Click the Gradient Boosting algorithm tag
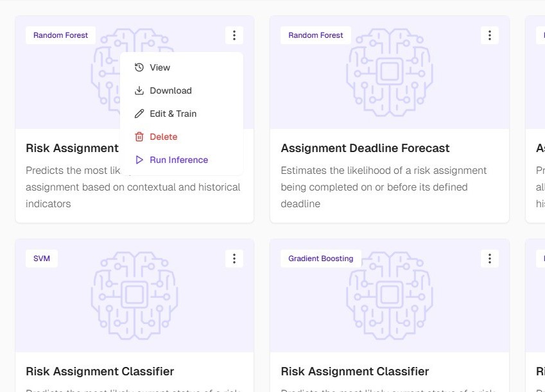The image size is (545, 392). 321,259
